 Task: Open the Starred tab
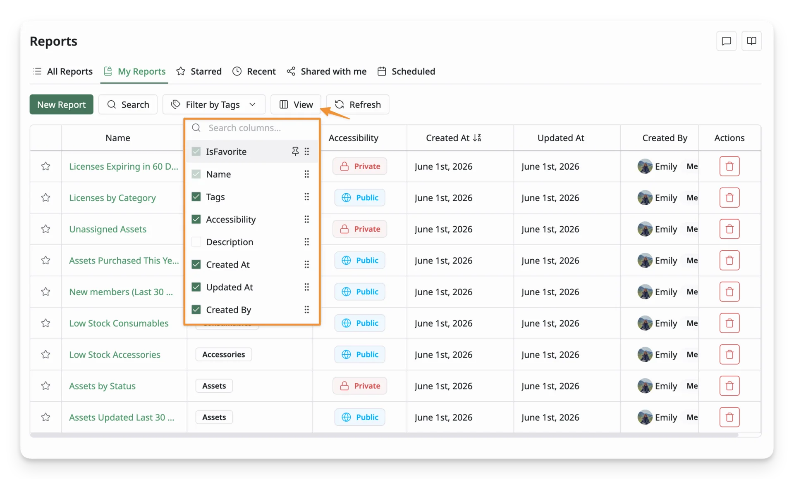tap(198, 71)
